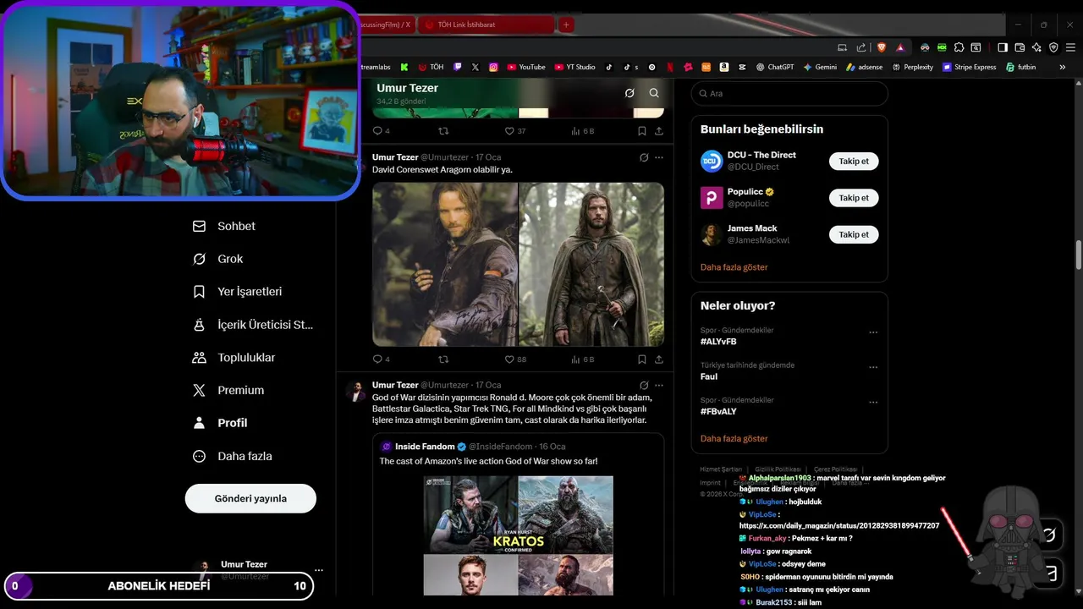
Task: Open the Brave hamburger main menu
Action: coord(1069,47)
